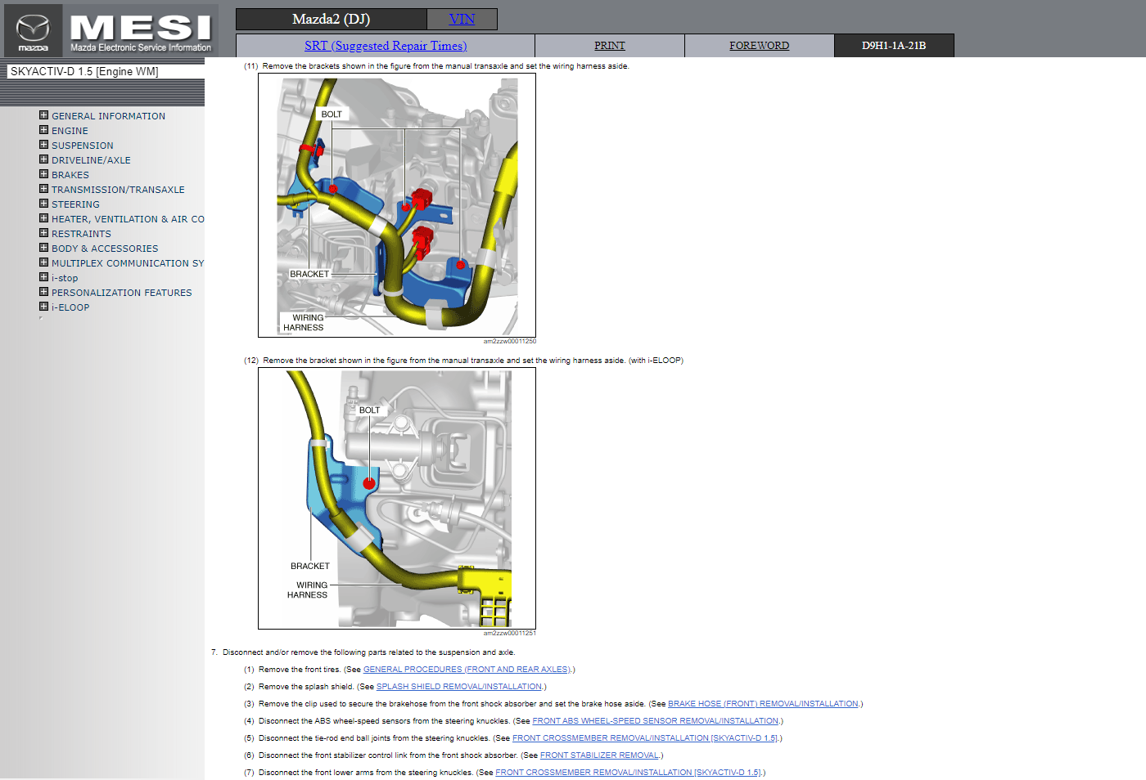Expand BODY & ACCESSORIES plus icon
Screen dimensions: 1146x780
click(x=44, y=248)
